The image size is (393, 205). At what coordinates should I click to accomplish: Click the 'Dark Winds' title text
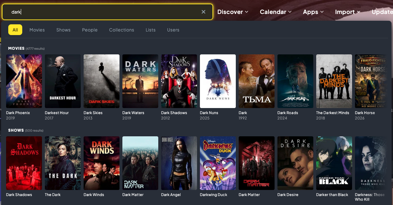tap(94, 195)
